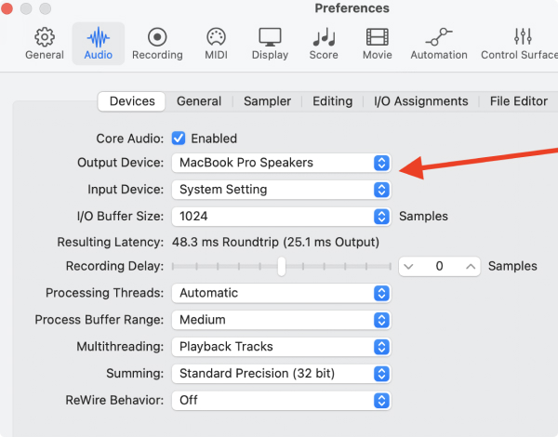Increase Recording Delay with the up arrow
Image resolution: width=558 pixels, height=437 pixels.
coord(471,266)
